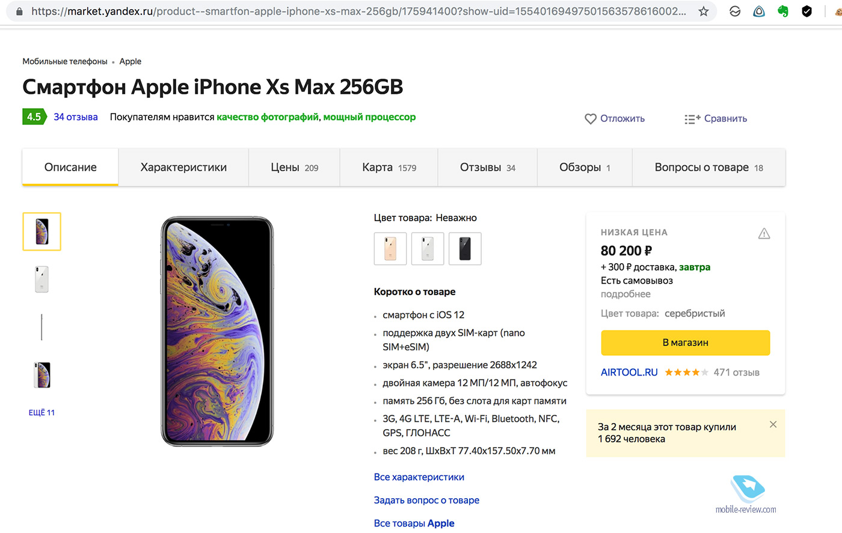Pick the space gray color option
Viewport: 842px width, 533px height.
(465, 249)
